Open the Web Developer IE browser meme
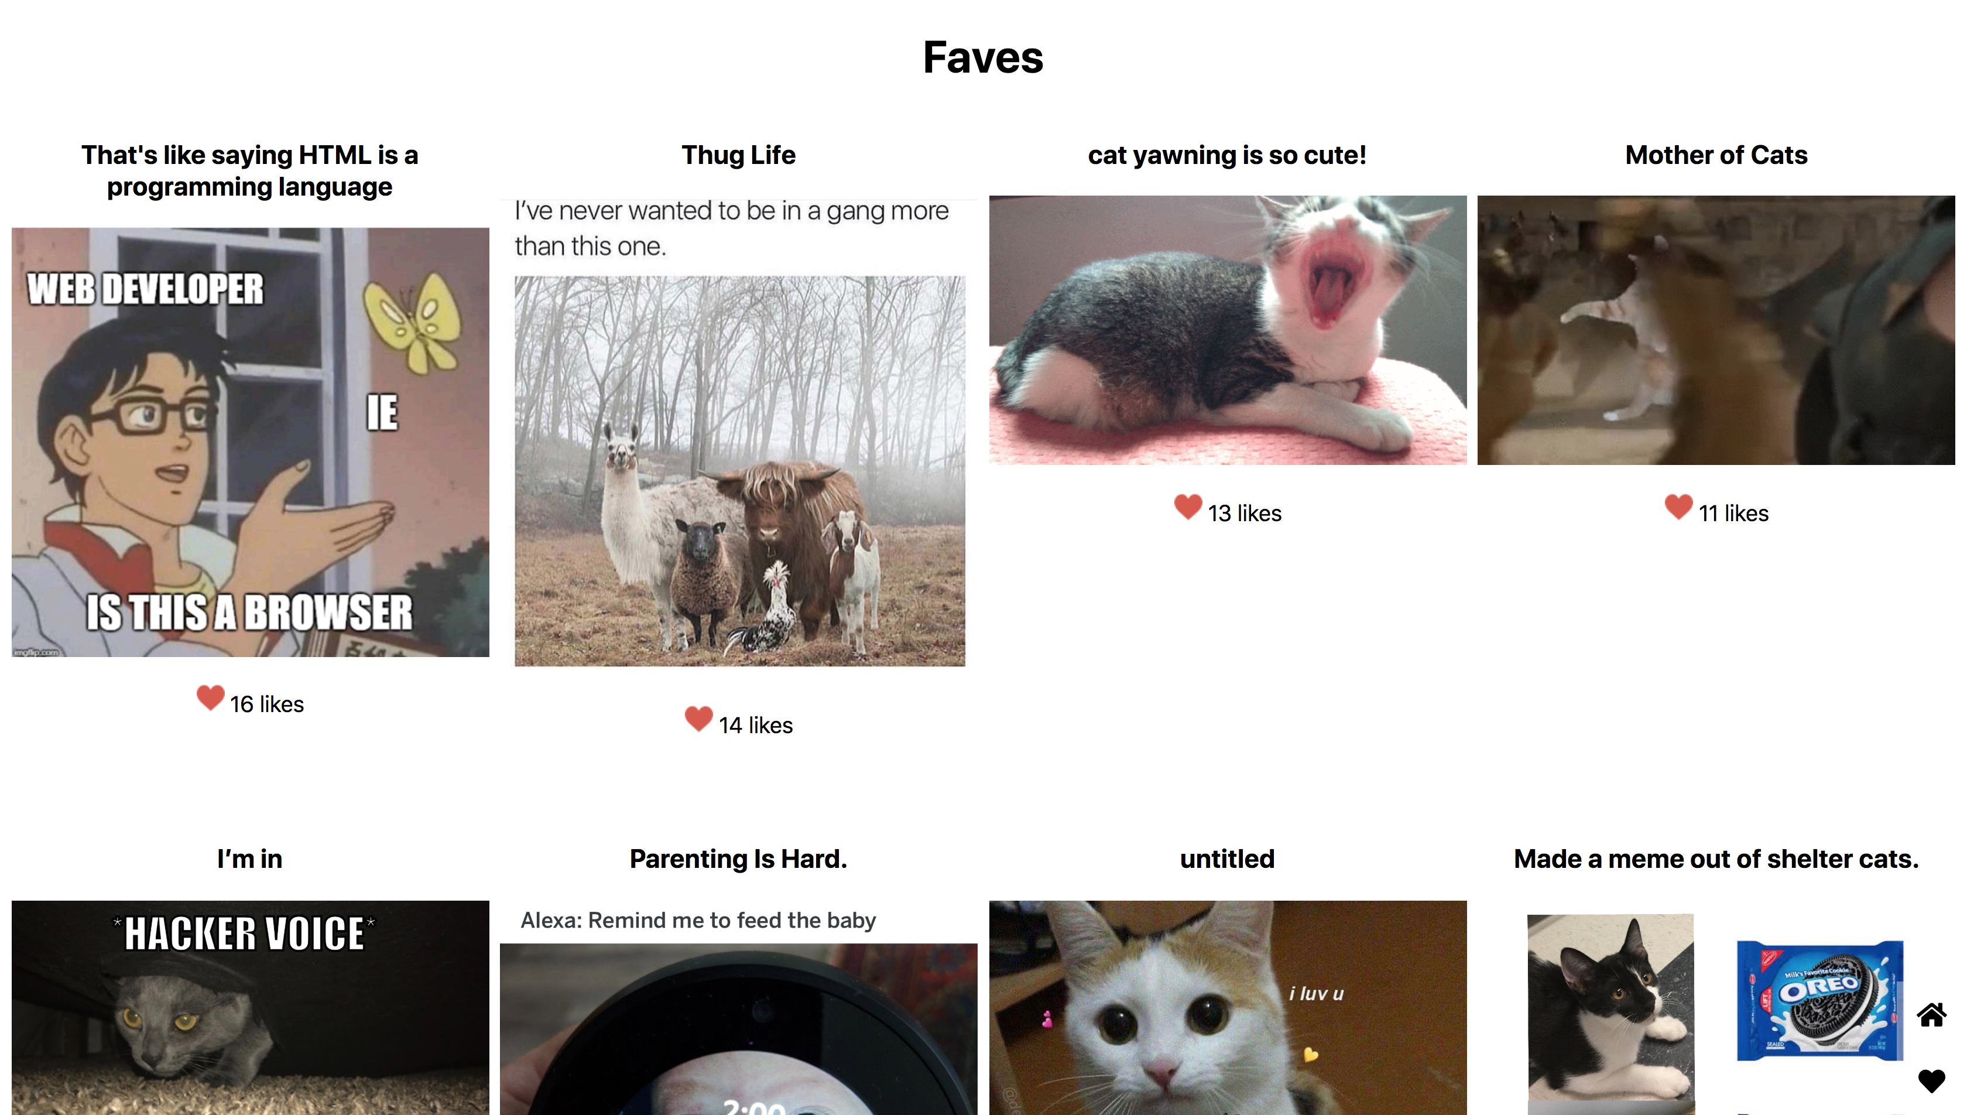 [x=251, y=442]
